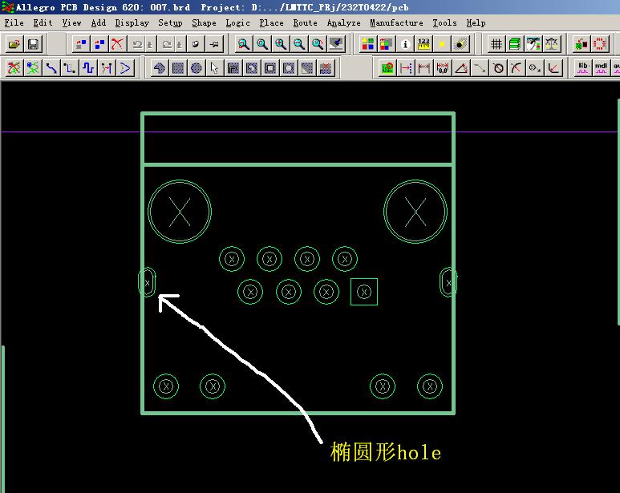620x493 pixels.
Task: Click the Dehighlight dark dot icon
Action: pos(460,44)
